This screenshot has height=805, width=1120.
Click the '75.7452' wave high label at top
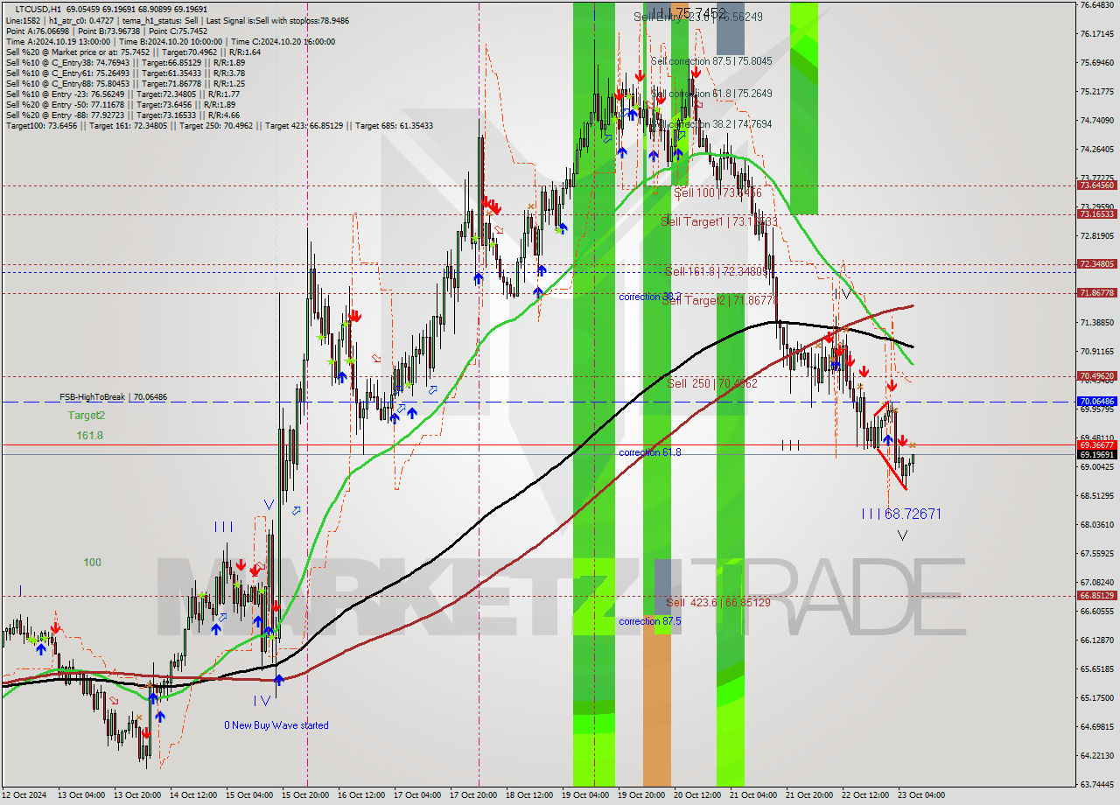pyautogui.click(x=702, y=12)
